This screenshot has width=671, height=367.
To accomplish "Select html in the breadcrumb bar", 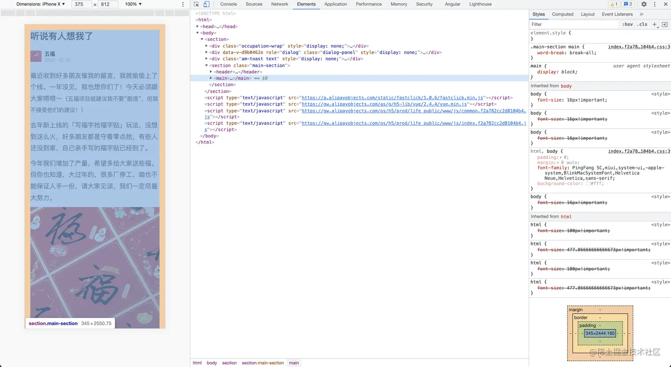I will [x=197, y=363].
